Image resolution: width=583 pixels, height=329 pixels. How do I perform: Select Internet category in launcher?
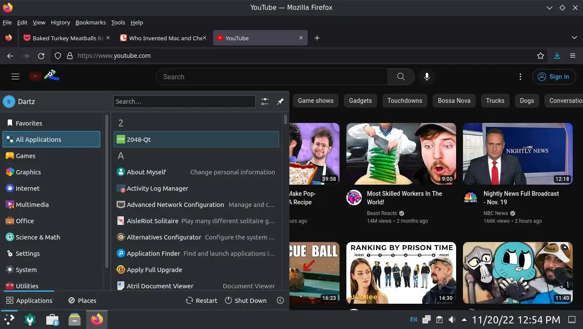coord(51,188)
